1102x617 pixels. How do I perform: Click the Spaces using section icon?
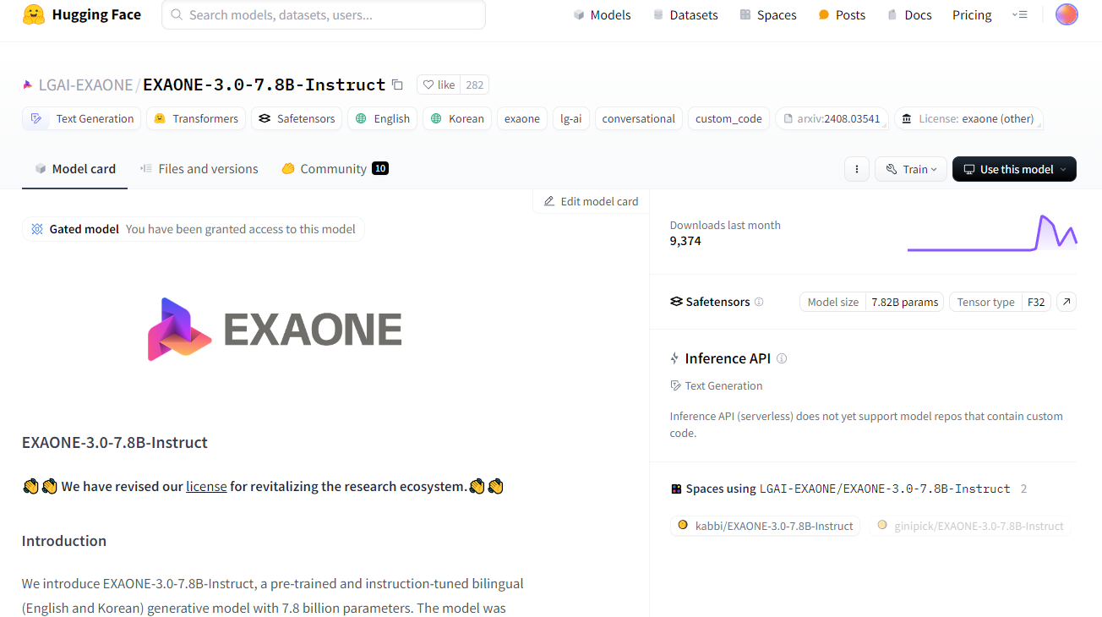(x=676, y=489)
